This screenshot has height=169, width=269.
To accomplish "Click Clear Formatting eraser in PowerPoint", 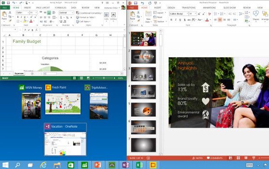I will (x=210, y=14).
